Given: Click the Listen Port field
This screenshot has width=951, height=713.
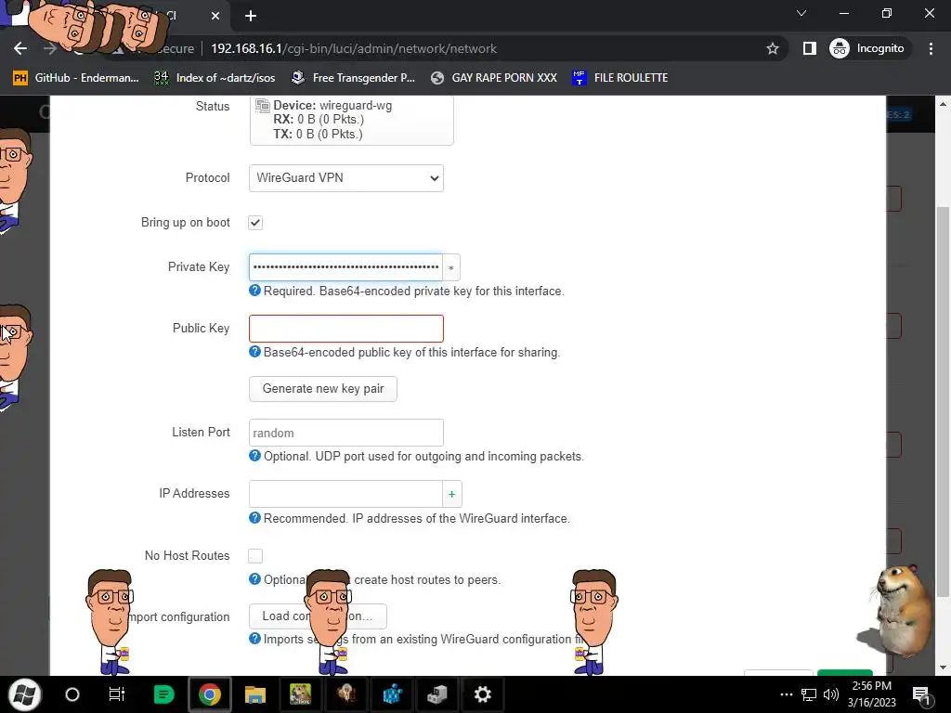Looking at the screenshot, I should point(346,433).
